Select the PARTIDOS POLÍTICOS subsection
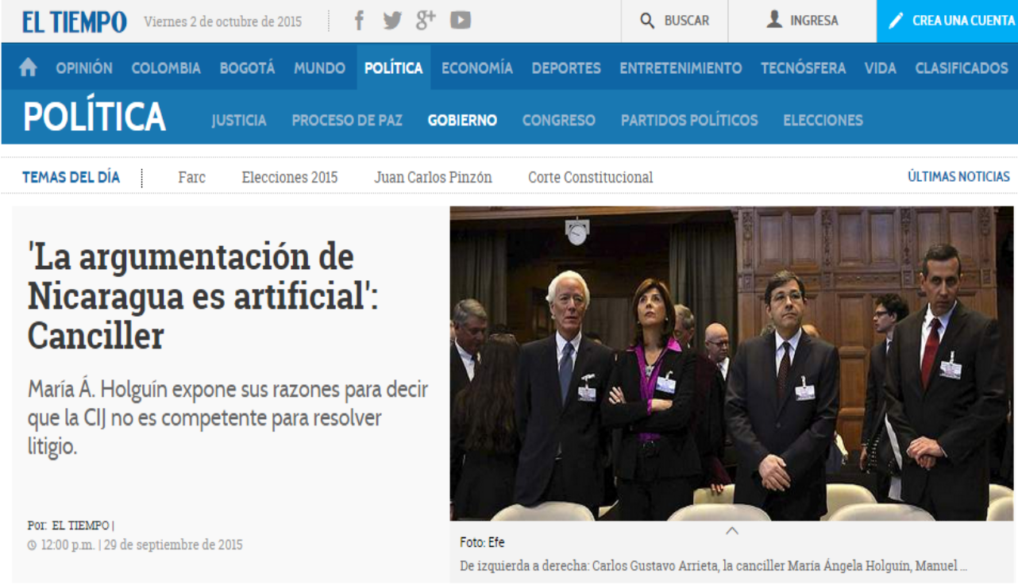The image size is (1018, 585). 689,121
